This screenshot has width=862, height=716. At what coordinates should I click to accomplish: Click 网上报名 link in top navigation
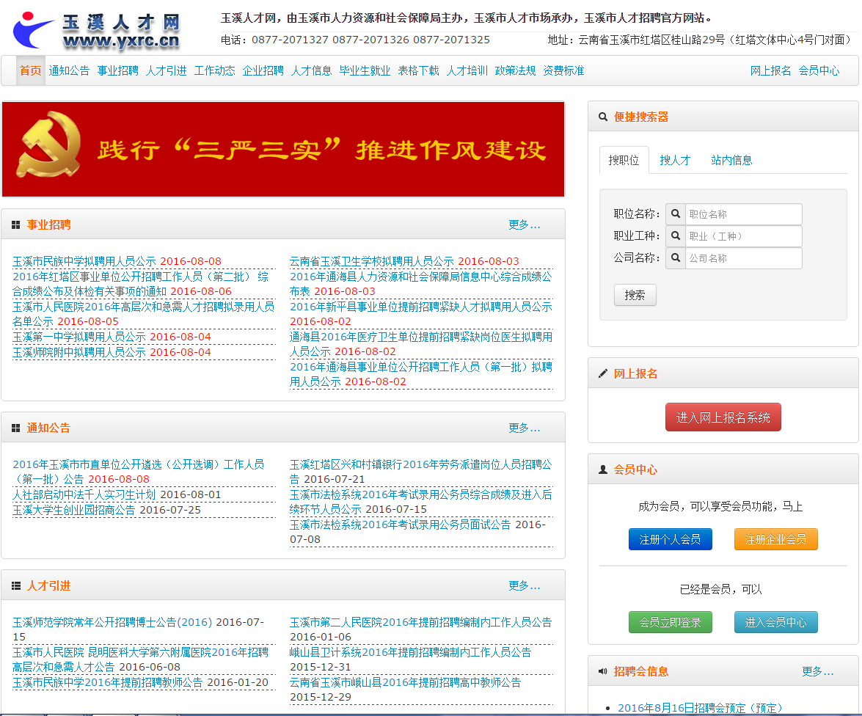(771, 70)
